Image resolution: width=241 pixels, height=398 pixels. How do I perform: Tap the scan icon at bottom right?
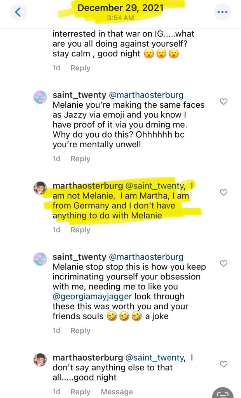[x=224, y=393]
